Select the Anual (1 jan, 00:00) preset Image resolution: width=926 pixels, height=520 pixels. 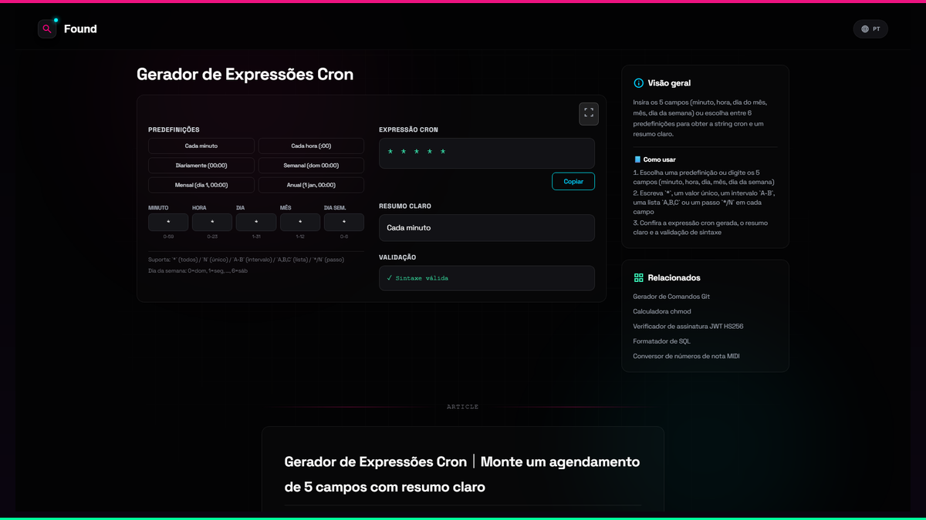(311, 185)
